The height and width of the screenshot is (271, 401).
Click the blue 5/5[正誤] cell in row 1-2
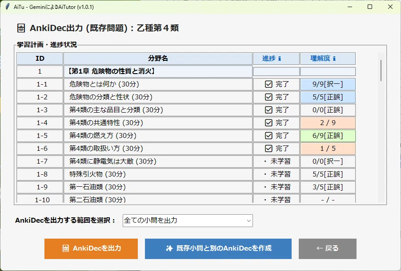coord(328,97)
